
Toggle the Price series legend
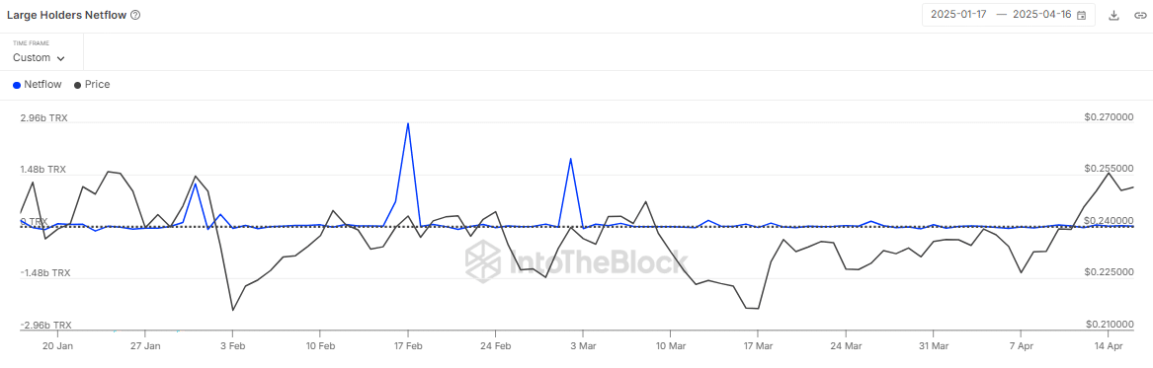92,85
